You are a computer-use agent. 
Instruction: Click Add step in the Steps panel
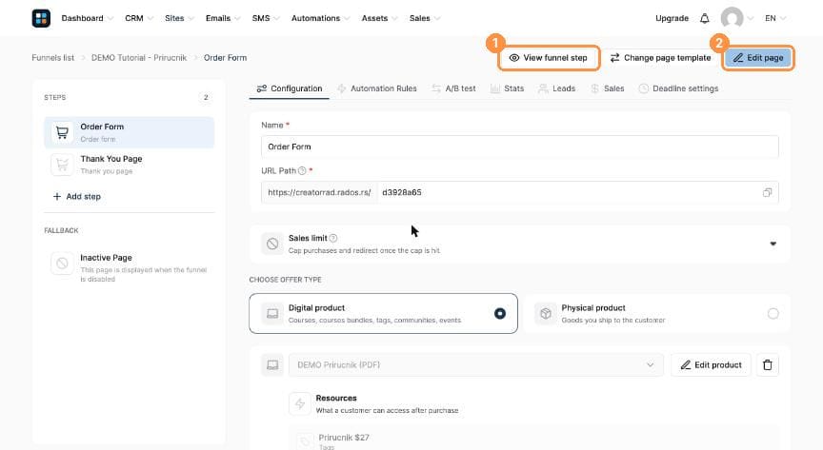(76, 197)
